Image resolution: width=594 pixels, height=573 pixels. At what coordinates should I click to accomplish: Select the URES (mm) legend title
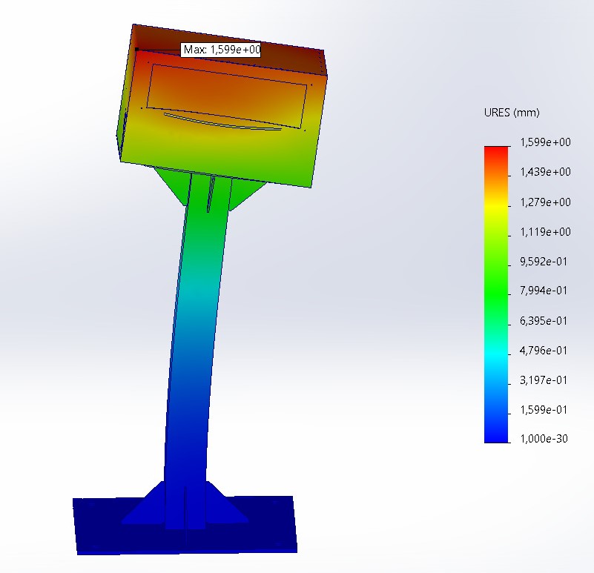pos(511,113)
